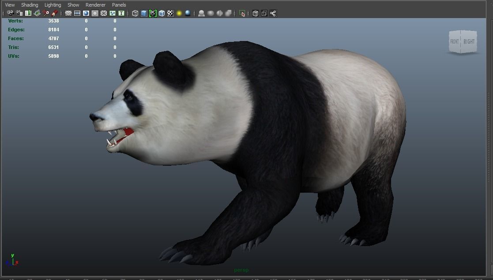This screenshot has height=280, width=493.
Task: Click the 'Verts:' heads-up display label
Action: (x=15, y=21)
